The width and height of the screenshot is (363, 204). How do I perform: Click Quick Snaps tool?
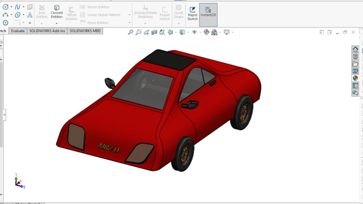[x=179, y=12]
